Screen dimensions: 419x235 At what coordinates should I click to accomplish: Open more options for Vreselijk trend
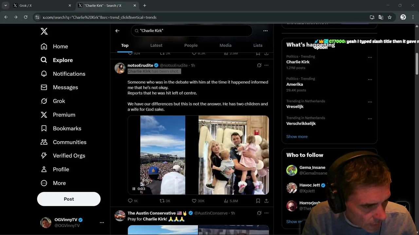370,102
